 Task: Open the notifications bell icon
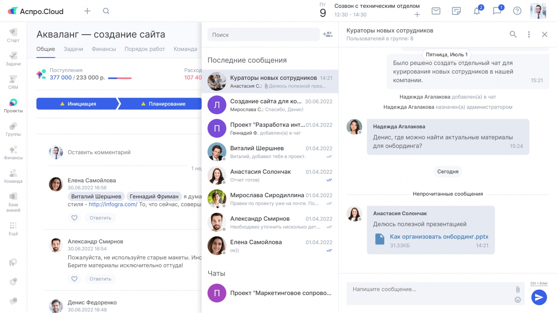[477, 11]
